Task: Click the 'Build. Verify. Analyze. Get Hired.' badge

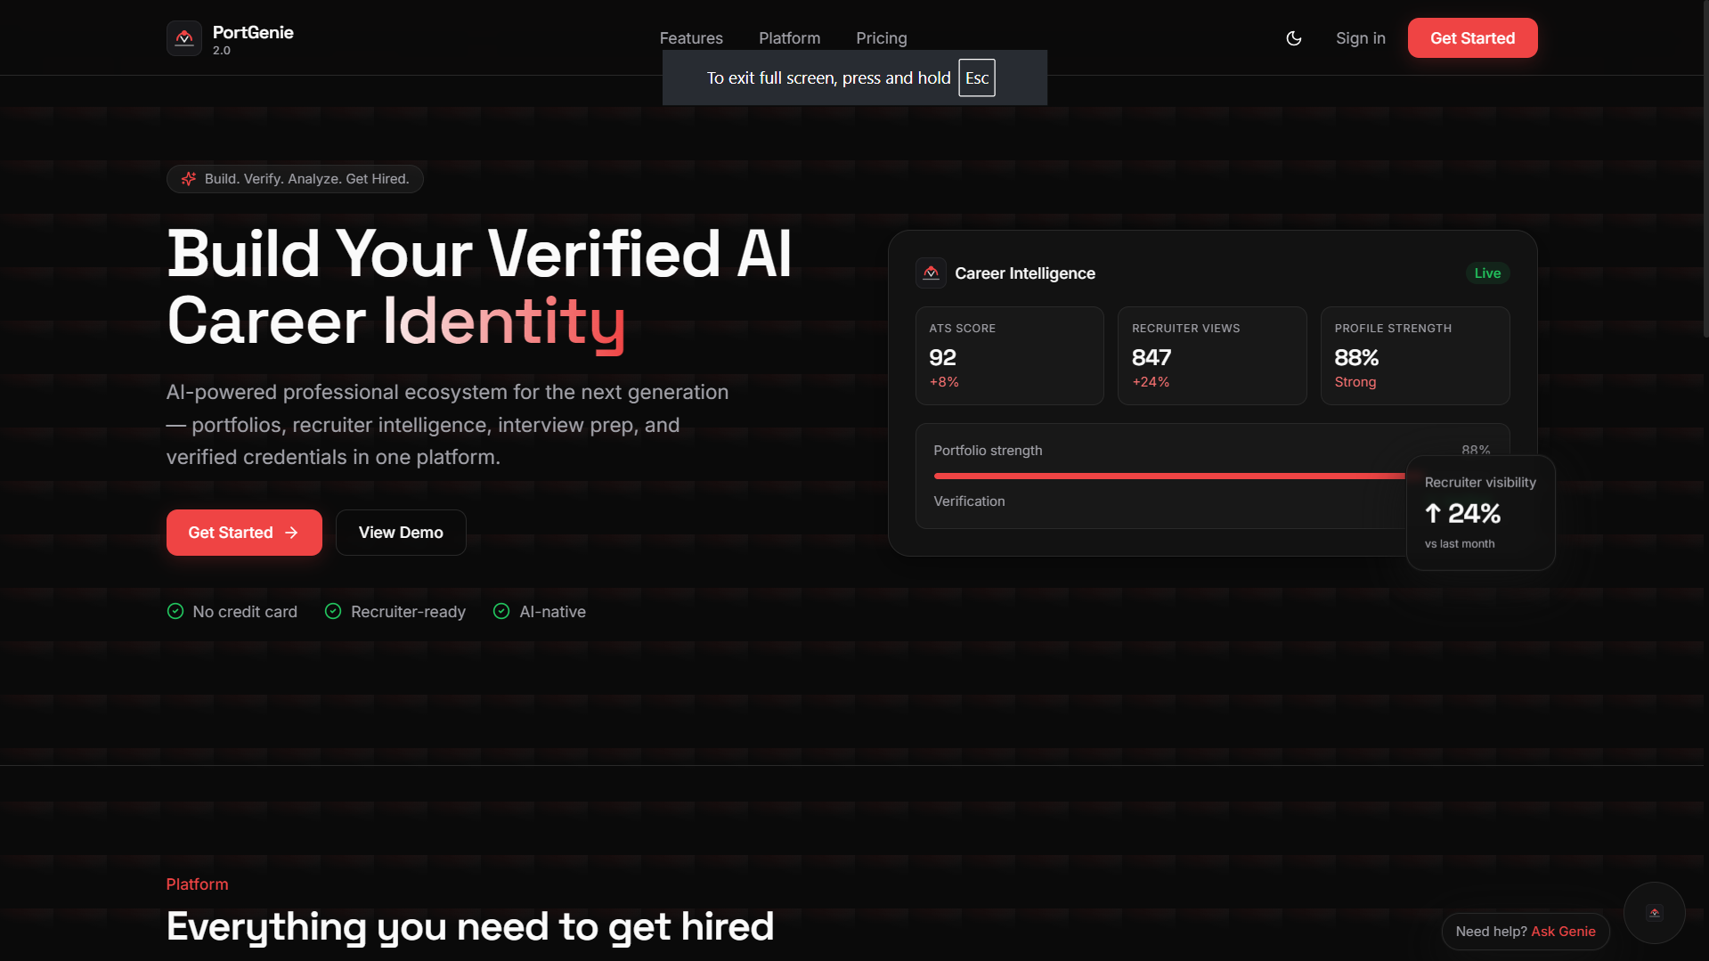Action: 295,179
